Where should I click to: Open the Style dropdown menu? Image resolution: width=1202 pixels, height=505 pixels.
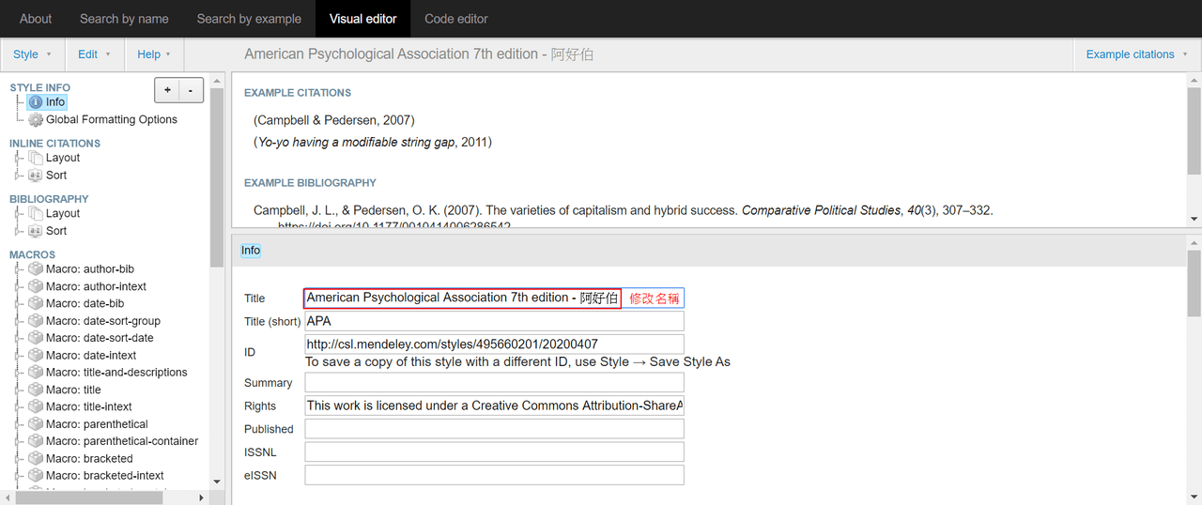coord(32,54)
